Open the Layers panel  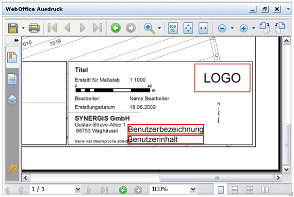point(12,100)
